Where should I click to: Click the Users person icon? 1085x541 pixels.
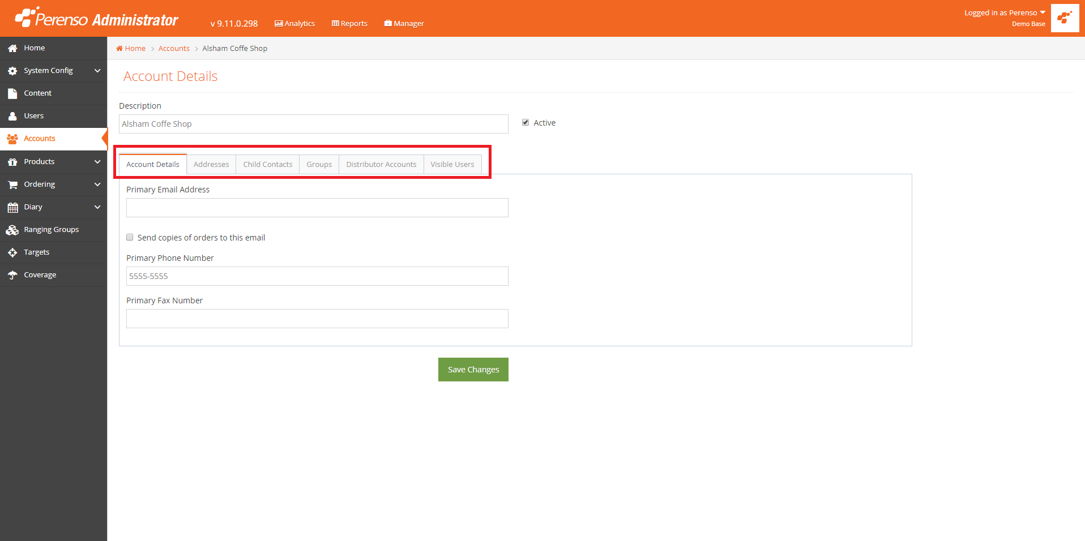(12, 116)
